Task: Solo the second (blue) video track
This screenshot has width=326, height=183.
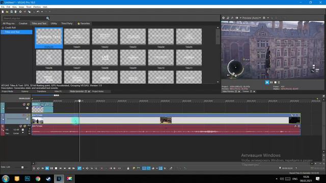Action: (28, 115)
